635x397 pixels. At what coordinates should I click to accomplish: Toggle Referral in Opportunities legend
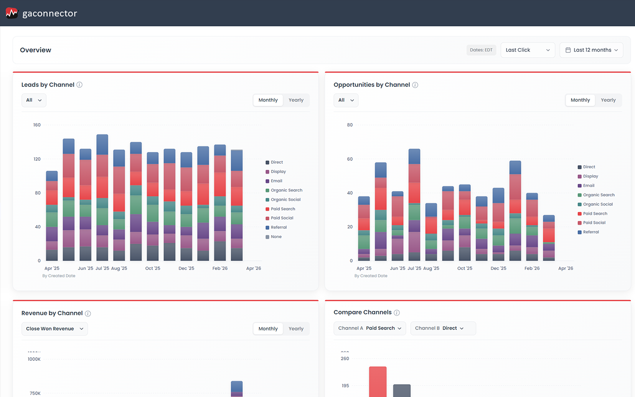coord(588,232)
